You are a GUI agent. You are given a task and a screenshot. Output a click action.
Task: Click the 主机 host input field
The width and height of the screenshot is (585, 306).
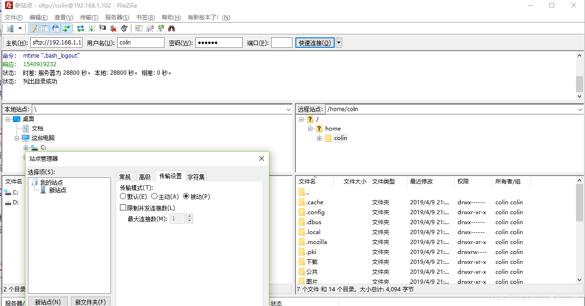tap(56, 43)
